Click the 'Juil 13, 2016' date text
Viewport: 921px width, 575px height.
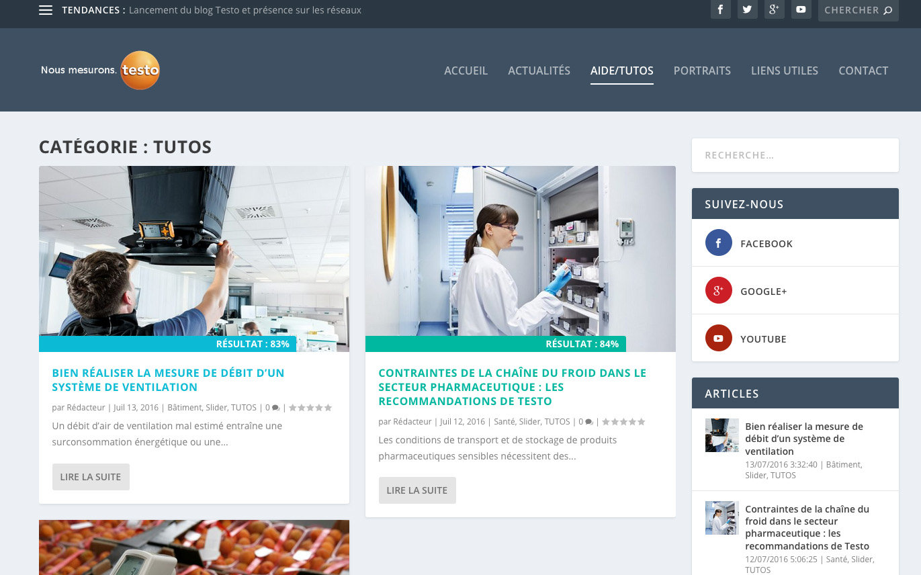pos(136,408)
